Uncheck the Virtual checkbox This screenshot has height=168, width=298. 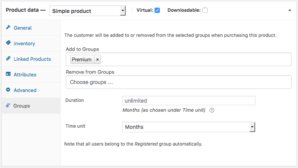pos(157,10)
